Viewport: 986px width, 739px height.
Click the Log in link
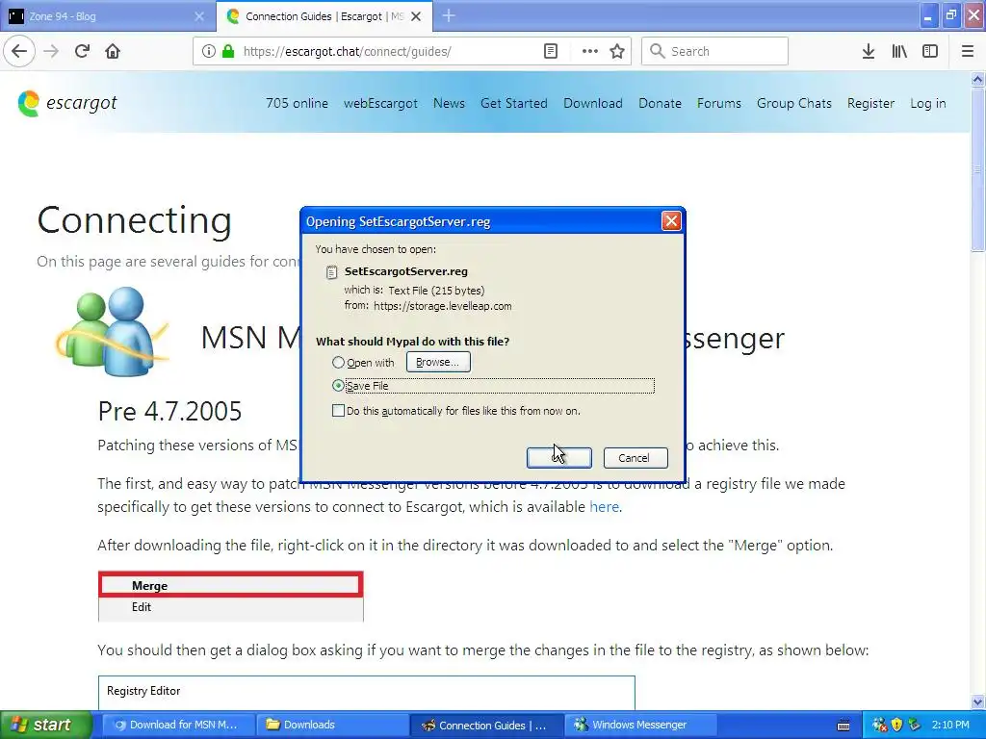928,103
